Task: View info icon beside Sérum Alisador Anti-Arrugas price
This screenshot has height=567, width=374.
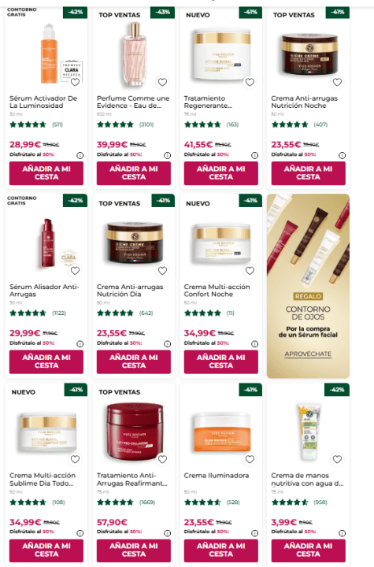Action: point(80,344)
